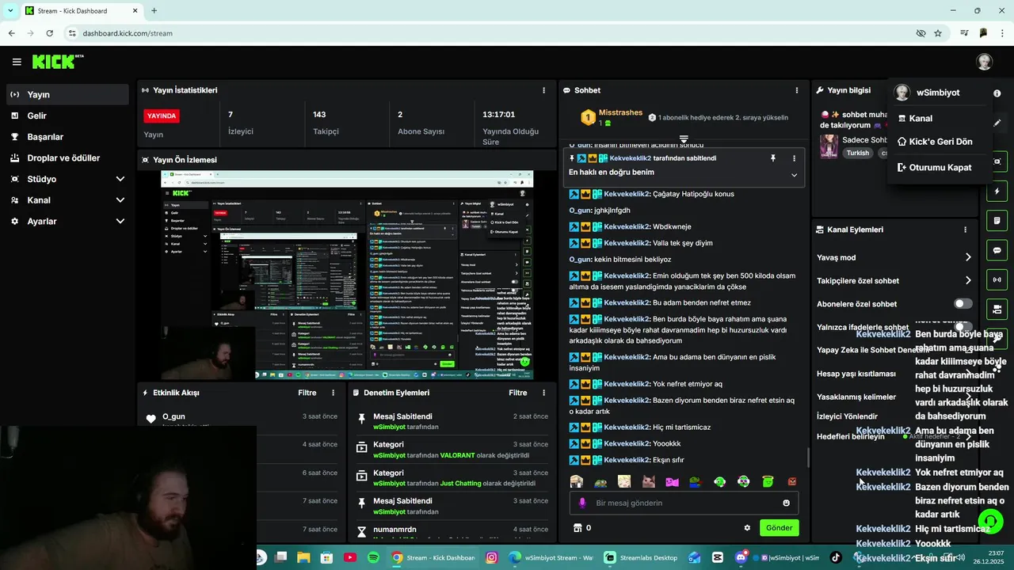Image resolution: width=1014 pixels, height=570 pixels.
Task: Insert the green halo emote
Action: click(768, 481)
